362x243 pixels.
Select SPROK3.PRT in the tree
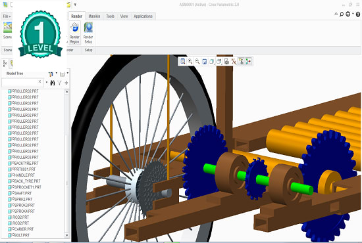pyautogui.click(x=24, y=205)
